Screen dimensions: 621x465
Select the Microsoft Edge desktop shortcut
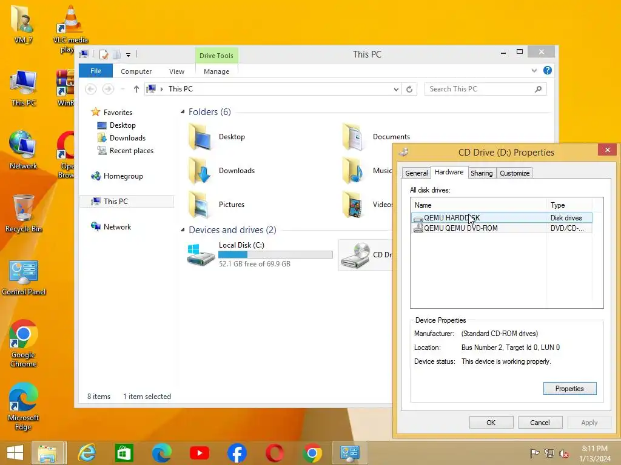pyautogui.click(x=23, y=406)
